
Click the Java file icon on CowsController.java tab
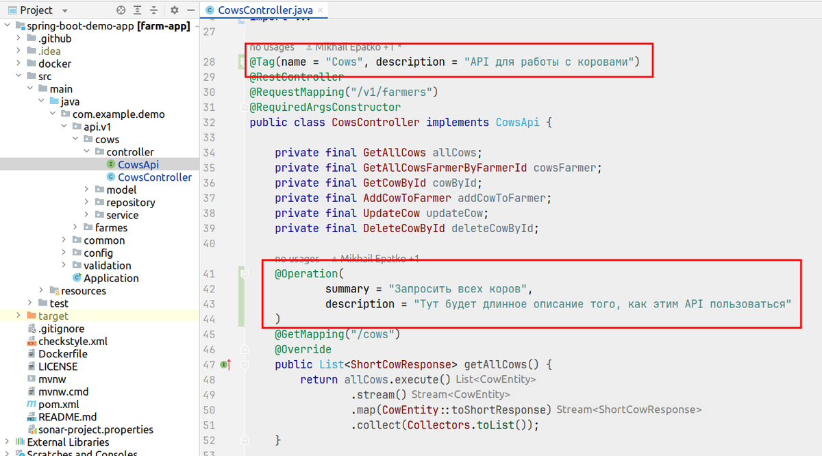pos(209,10)
